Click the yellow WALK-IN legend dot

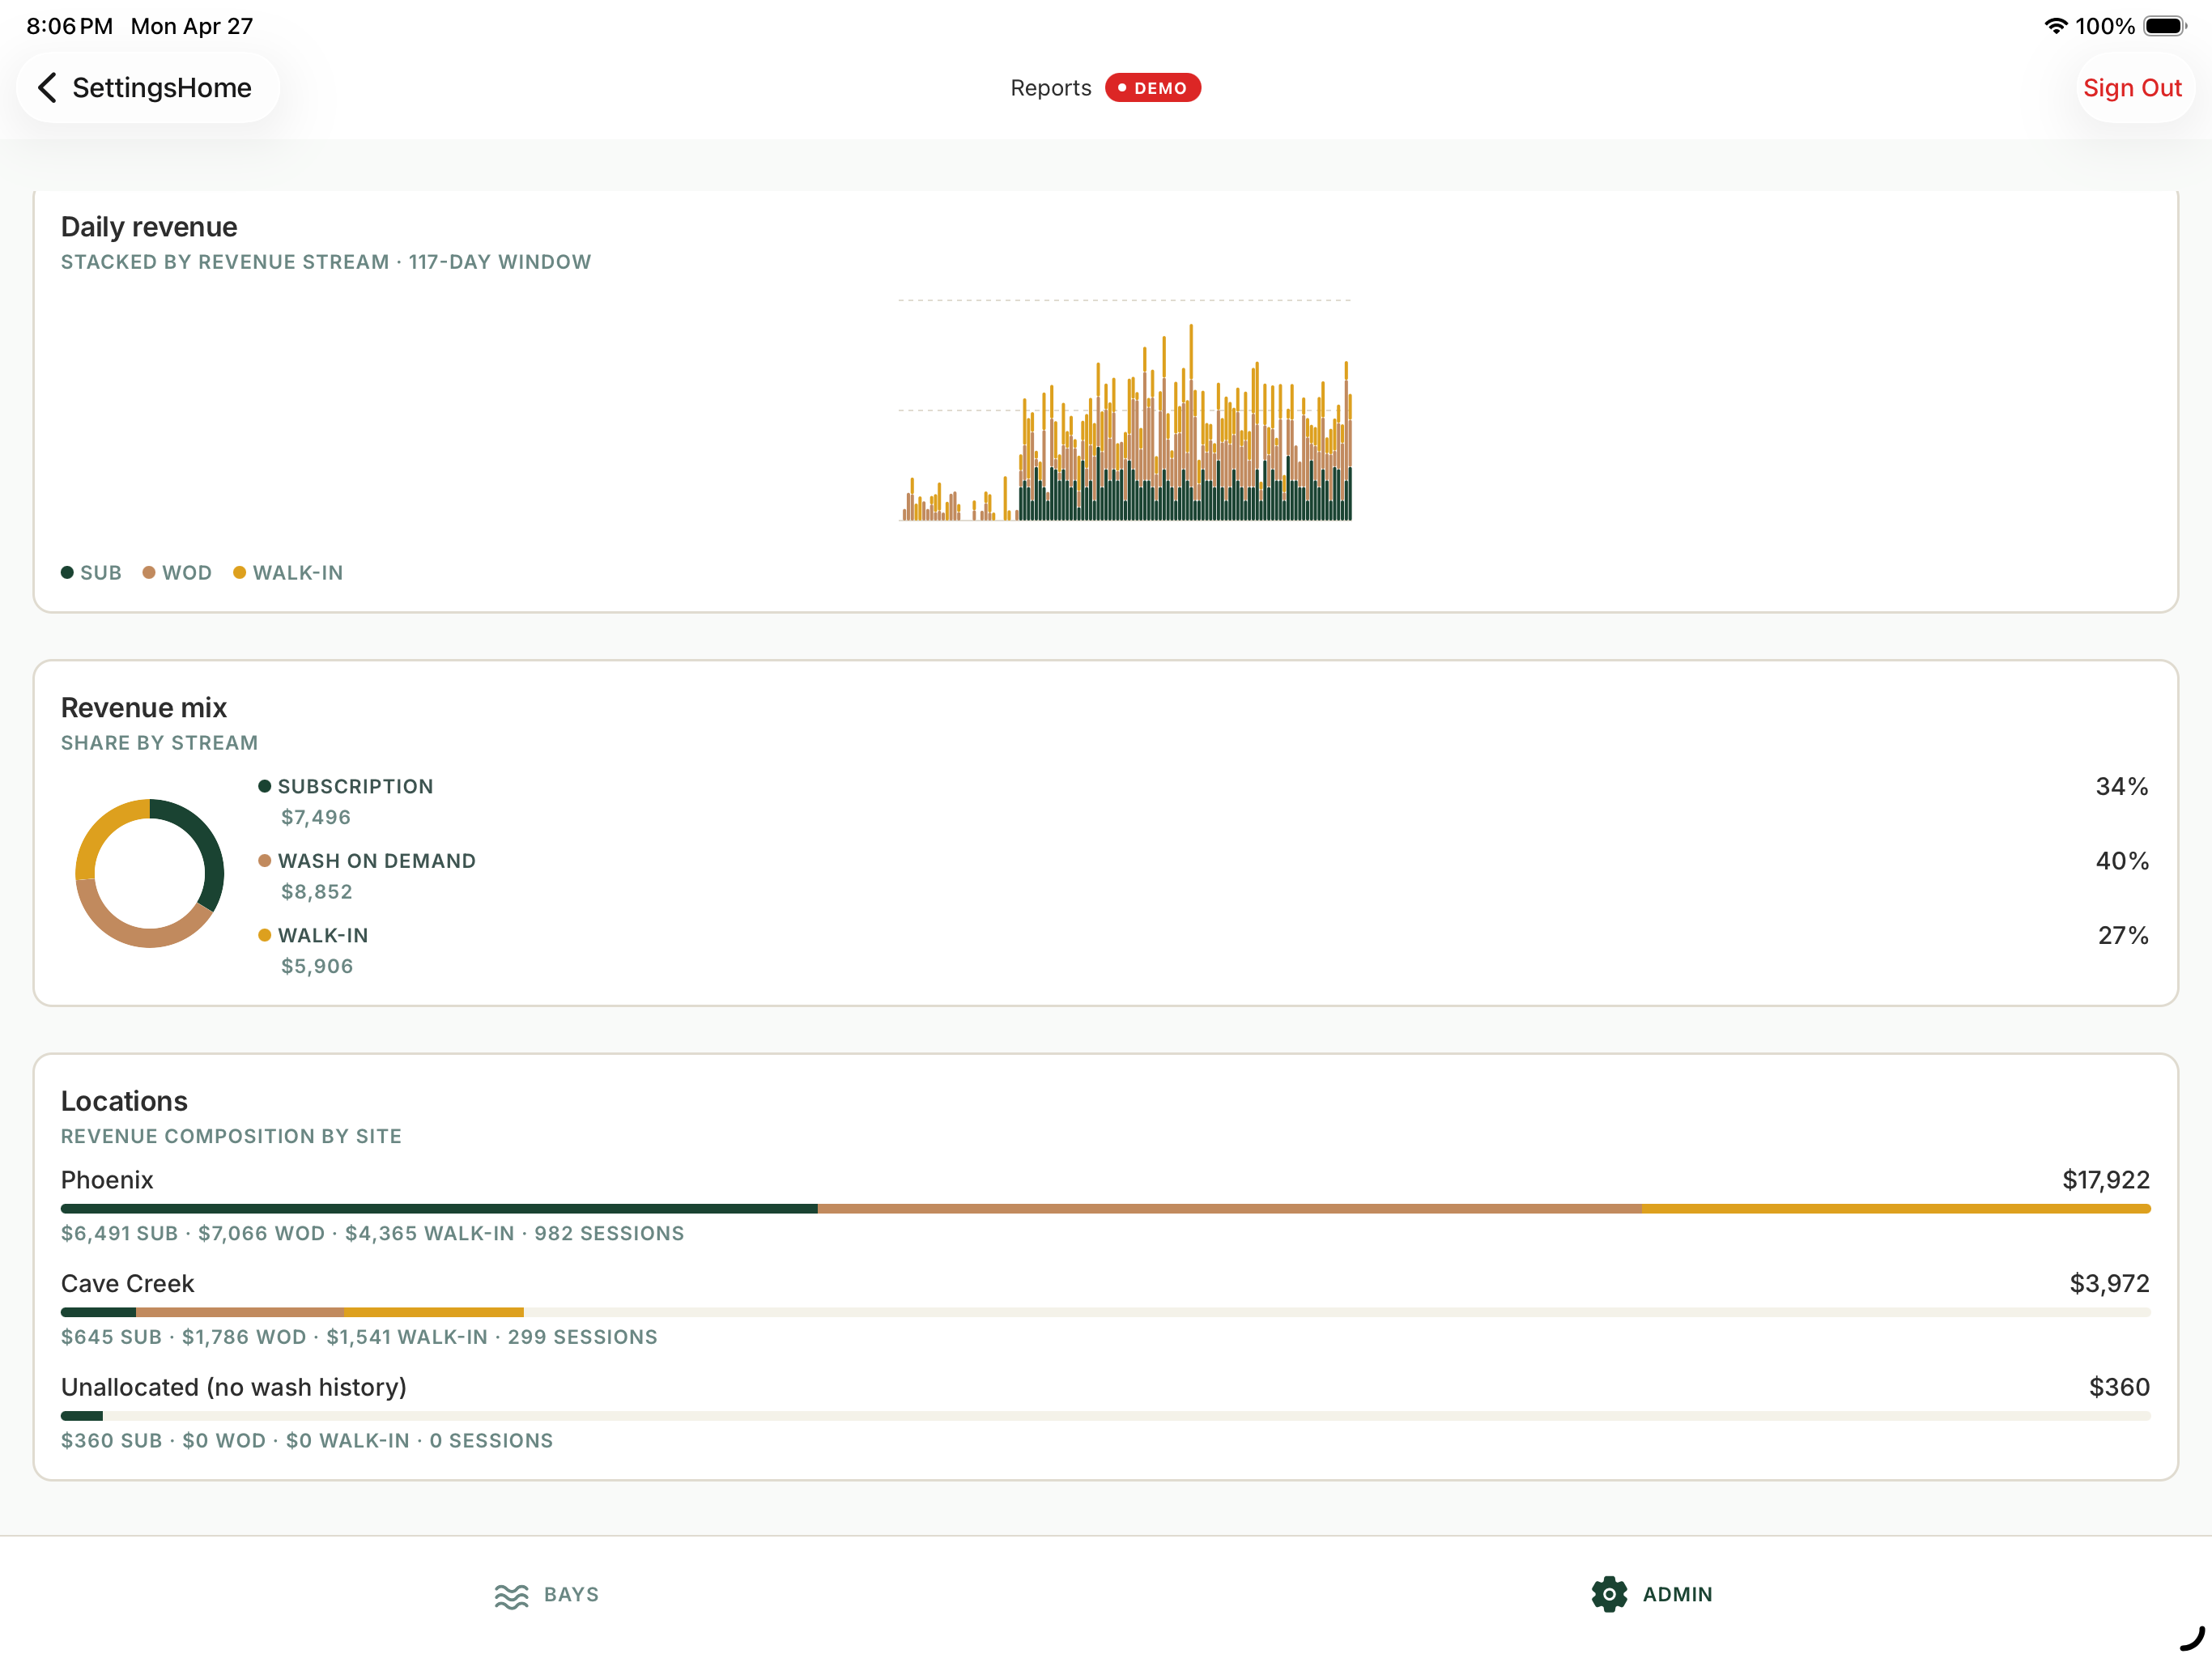tap(239, 573)
